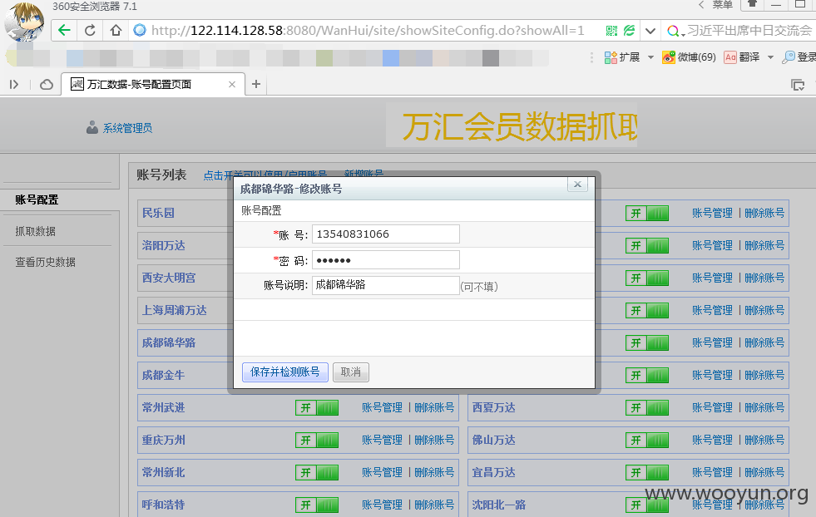Open the 菜单 browser menu
Viewport: 816px width, 517px height.
722,5
